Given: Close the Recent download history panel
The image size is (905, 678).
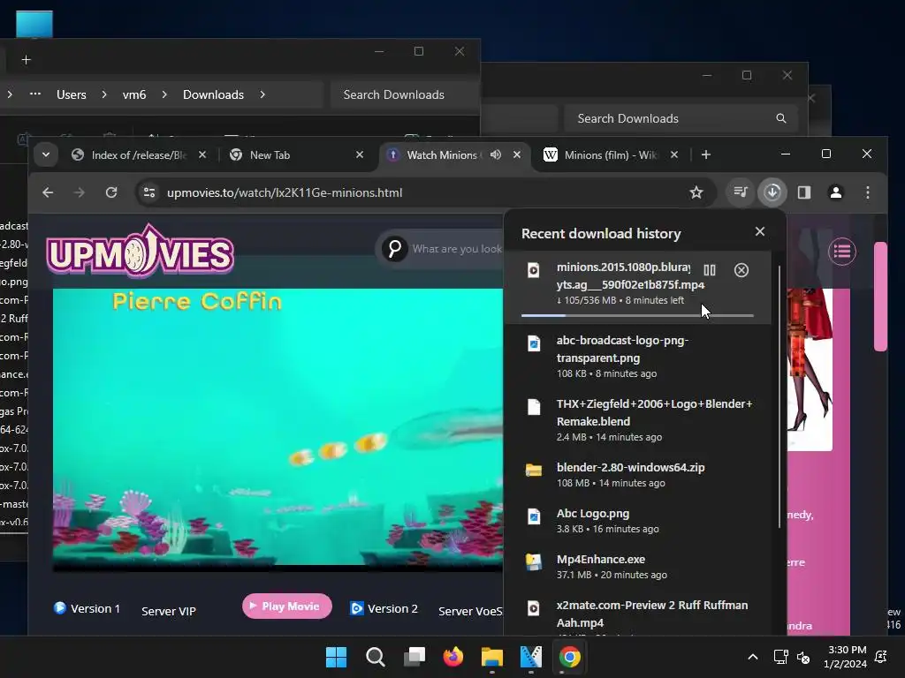Looking at the screenshot, I should pyautogui.click(x=759, y=231).
